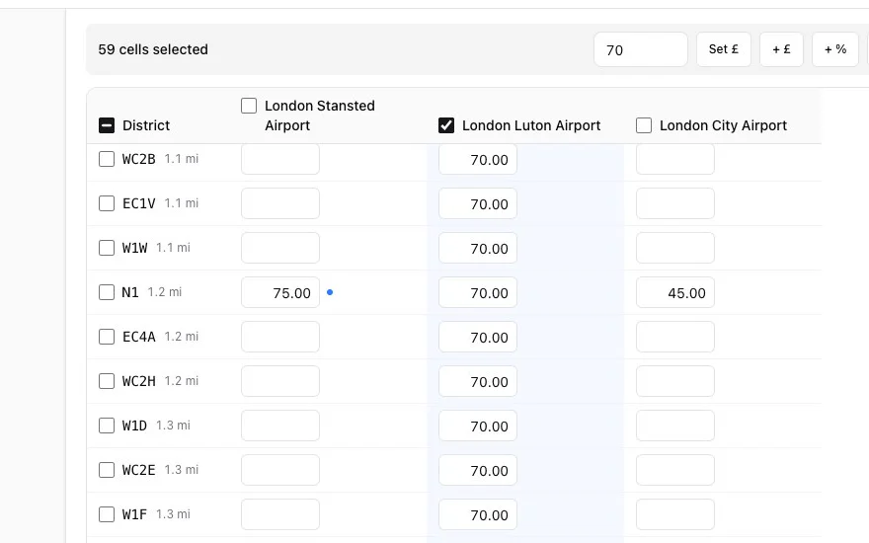The width and height of the screenshot is (869, 543).
Task: Click the EC4A Stansted price field
Action: pos(280,337)
